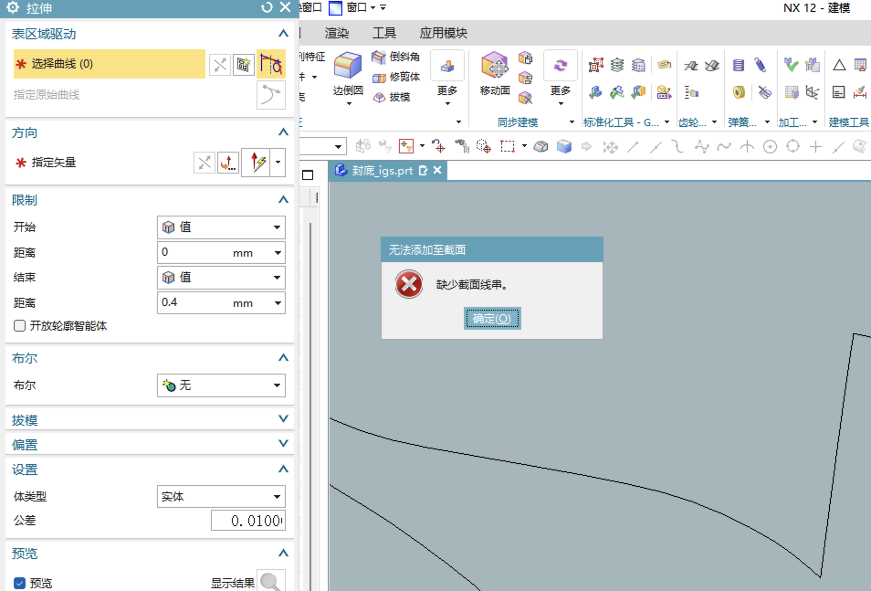Open the 开始 值 dropdown

pyautogui.click(x=221, y=227)
